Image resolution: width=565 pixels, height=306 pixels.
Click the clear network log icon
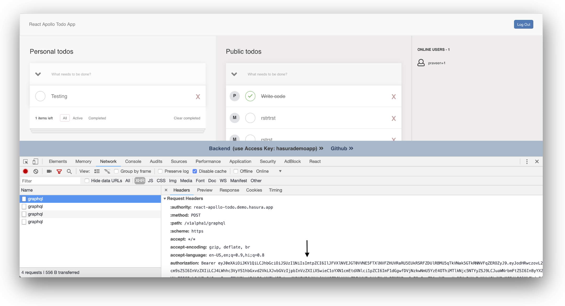coord(36,171)
